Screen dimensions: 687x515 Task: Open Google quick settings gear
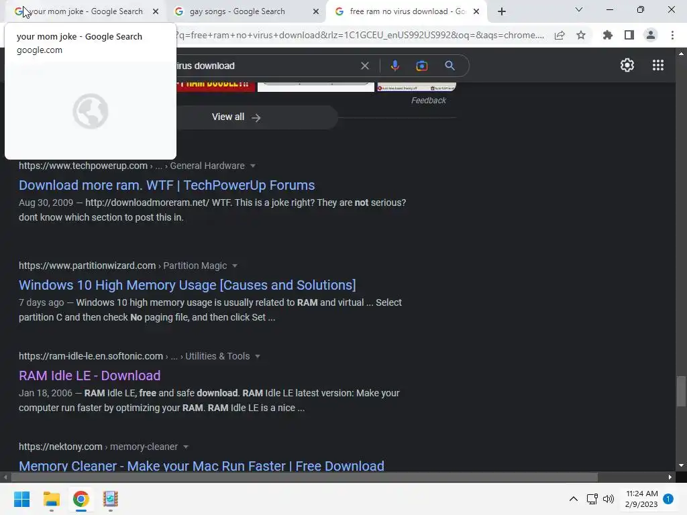coord(627,65)
